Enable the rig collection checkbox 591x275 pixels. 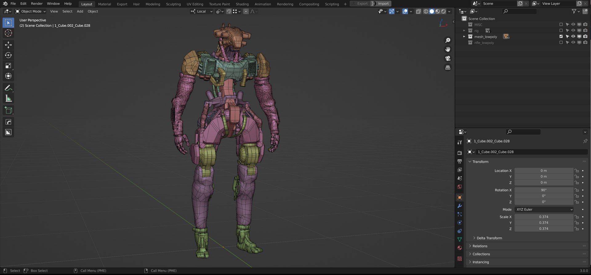[561, 31]
